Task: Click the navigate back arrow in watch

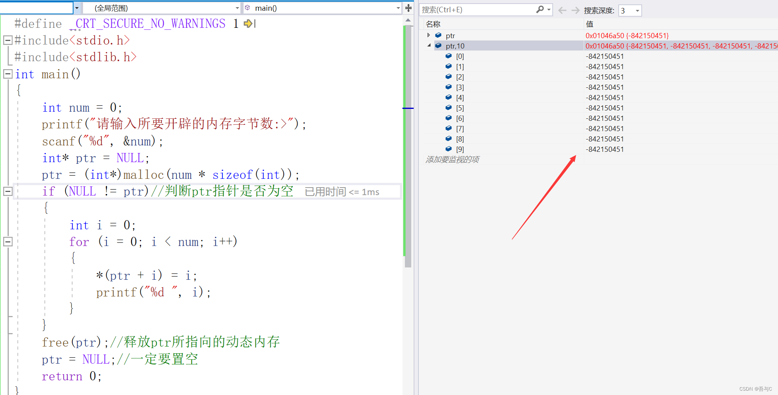Action: point(562,10)
